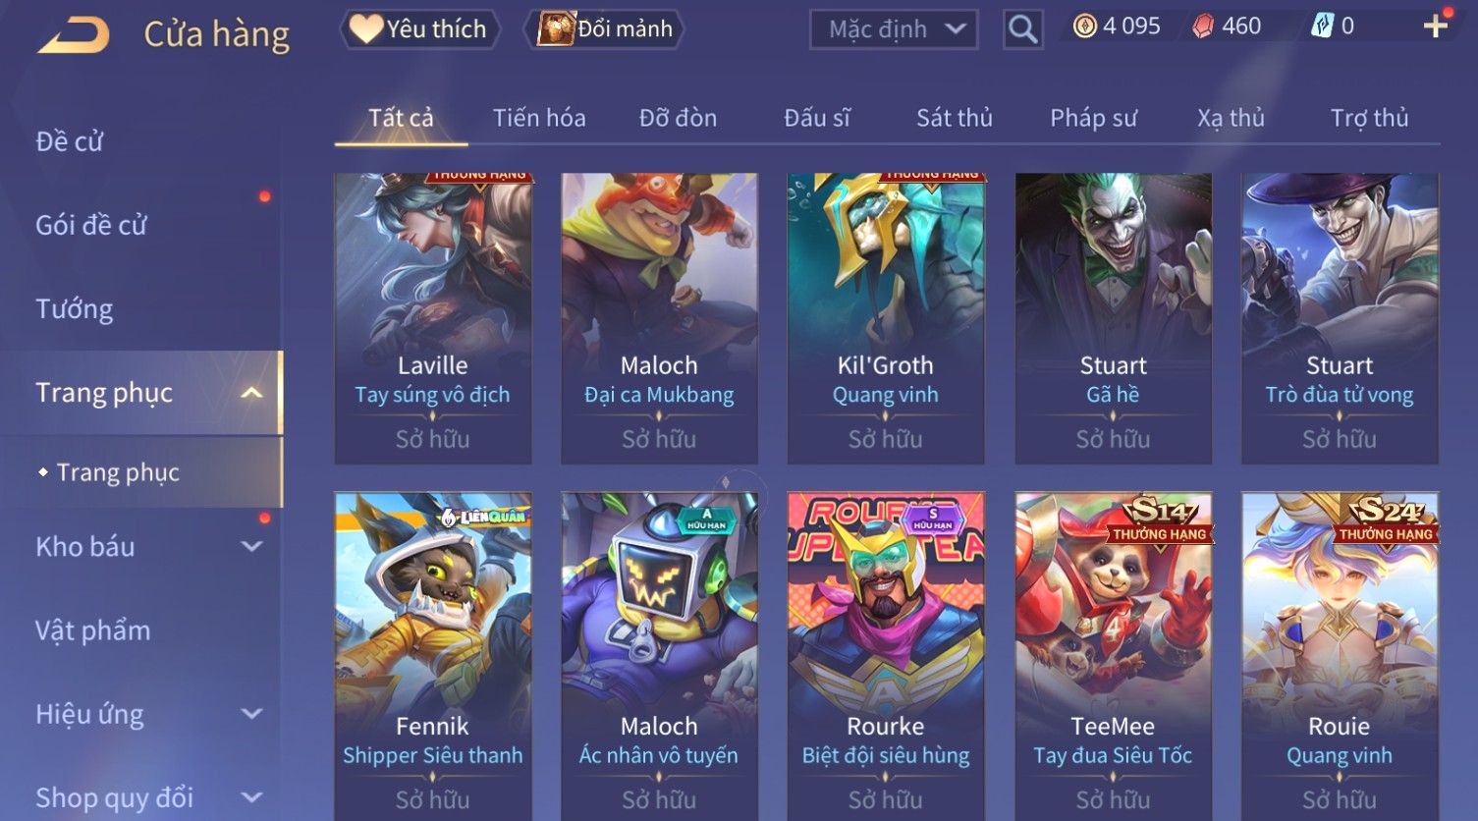The image size is (1478, 821).
Task: Switch to the Pháp sư tab
Action: coord(1093,118)
